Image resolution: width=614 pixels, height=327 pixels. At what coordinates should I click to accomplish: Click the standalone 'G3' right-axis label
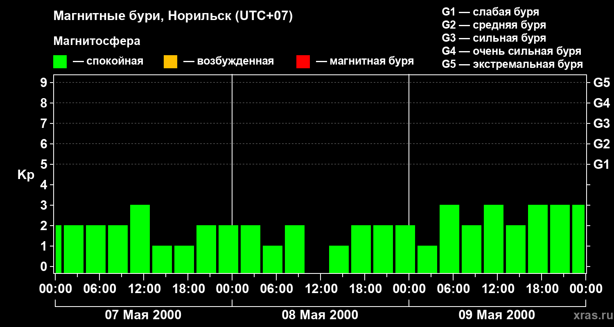pyautogui.click(x=602, y=123)
